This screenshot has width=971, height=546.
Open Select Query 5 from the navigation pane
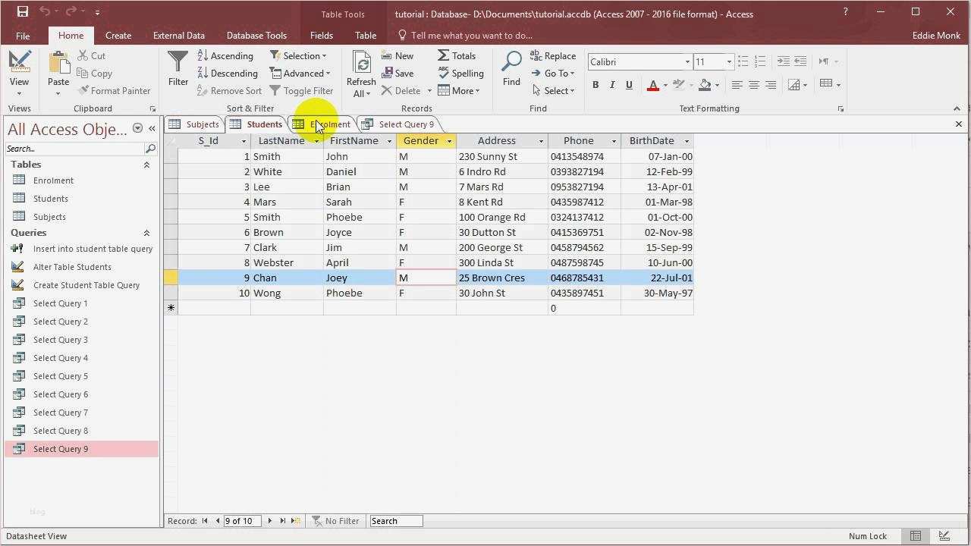(x=61, y=375)
